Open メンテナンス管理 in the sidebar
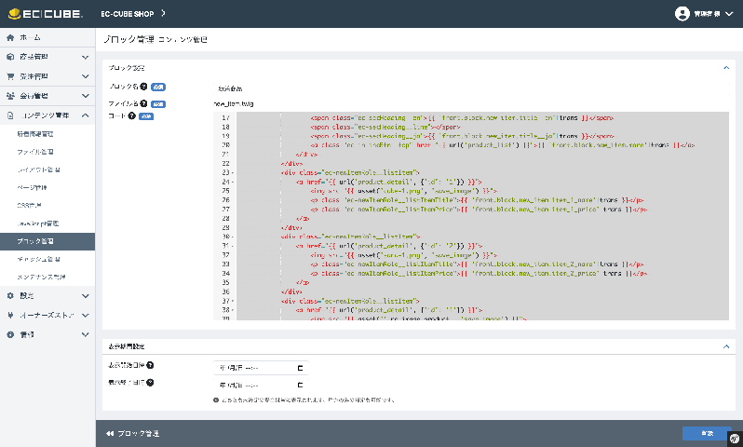This screenshot has height=447, width=743. [41, 277]
